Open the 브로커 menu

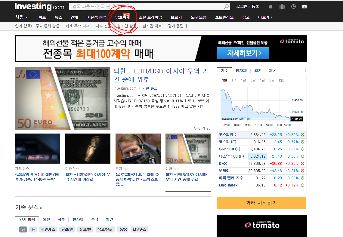pyautogui.click(x=176, y=17)
